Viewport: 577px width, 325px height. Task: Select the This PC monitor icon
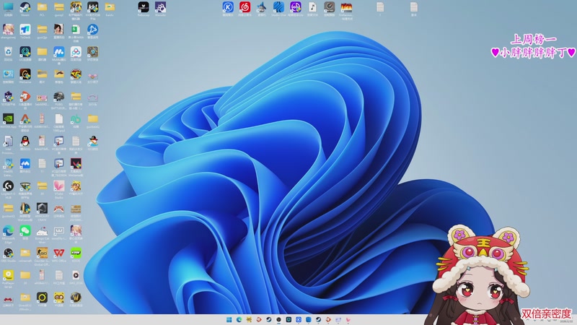click(x=8, y=7)
